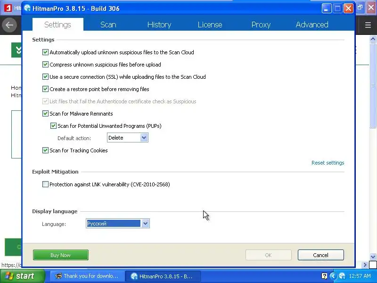The width and height of the screenshot is (377, 283).
Task: Open the Default action Delete dropdown
Action: (x=127, y=138)
